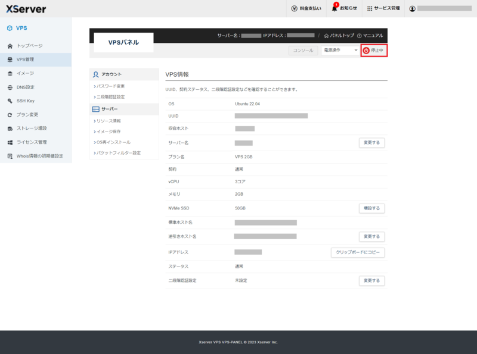Click 変更する for 二段階認証設定
477x354 pixels.
371,281
